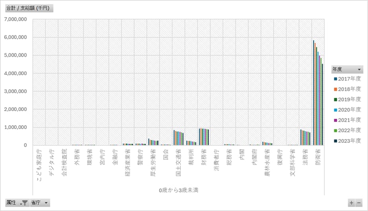This screenshot has width=368, height=211.
Task: Select the 2017年度 legend swatch
Action: point(336,79)
